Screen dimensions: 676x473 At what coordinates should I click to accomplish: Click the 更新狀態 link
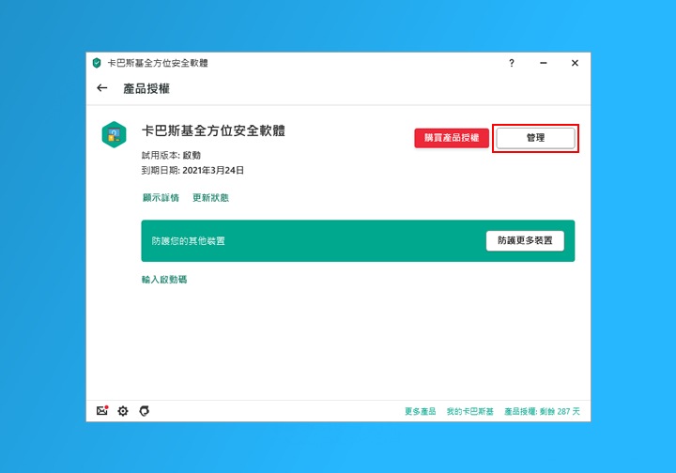point(210,198)
